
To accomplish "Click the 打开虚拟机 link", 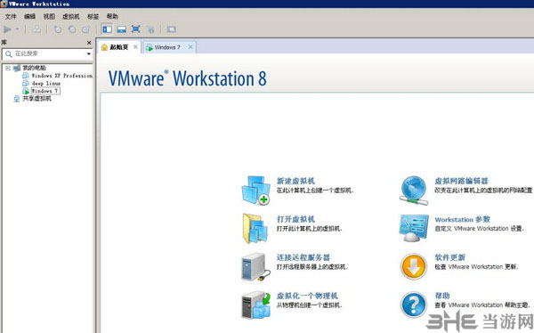I will [x=295, y=219].
